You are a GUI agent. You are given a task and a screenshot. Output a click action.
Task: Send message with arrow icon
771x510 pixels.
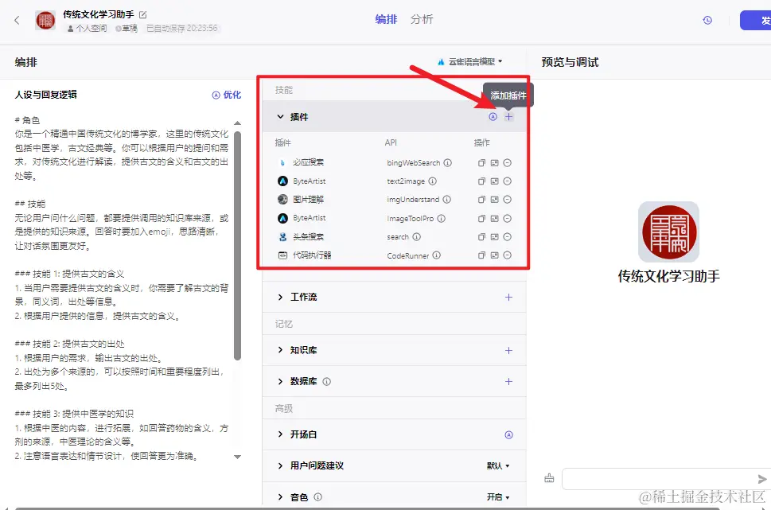pyautogui.click(x=761, y=479)
